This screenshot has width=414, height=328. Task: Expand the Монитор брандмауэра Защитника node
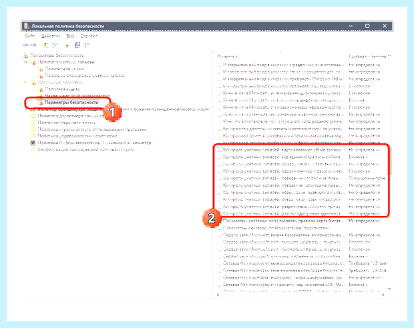tap(25, 109)
